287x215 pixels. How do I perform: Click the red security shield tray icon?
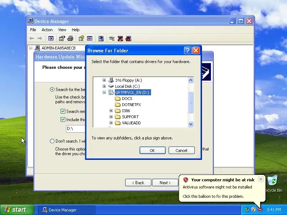tap(260, 209)
